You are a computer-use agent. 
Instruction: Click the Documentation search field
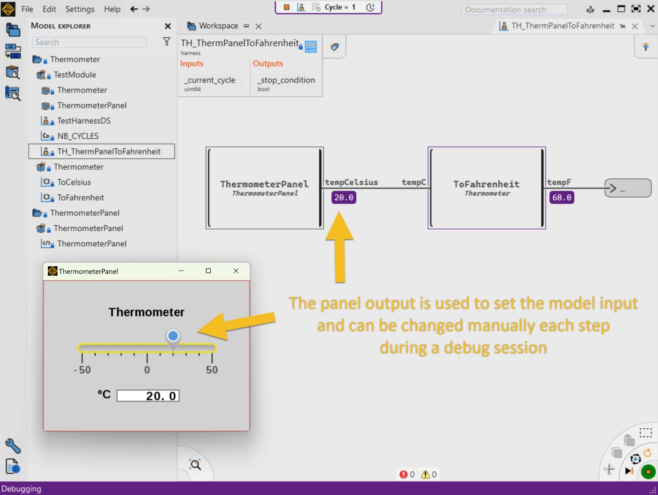click(x=514, y=10)
